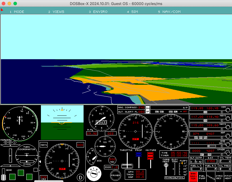Image resolution: width=232 pixels, height=182 pixels.
Task: Click the red 000 OBI readout
Action: [80, 145]
